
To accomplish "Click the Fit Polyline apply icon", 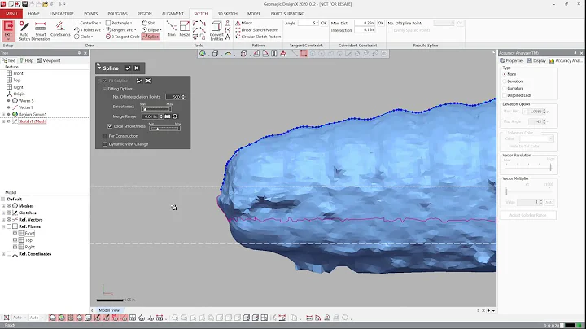I will coord(139,81).
